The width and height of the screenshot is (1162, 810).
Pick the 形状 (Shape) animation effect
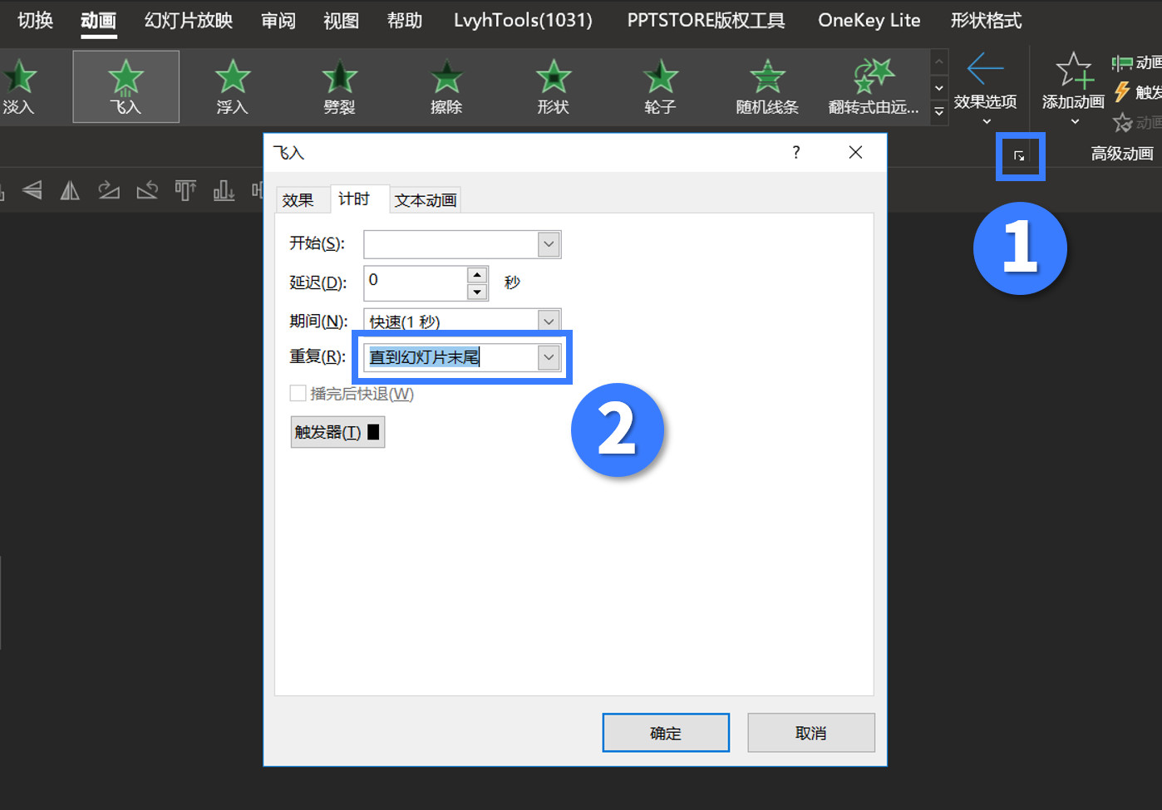coord(553,86)
